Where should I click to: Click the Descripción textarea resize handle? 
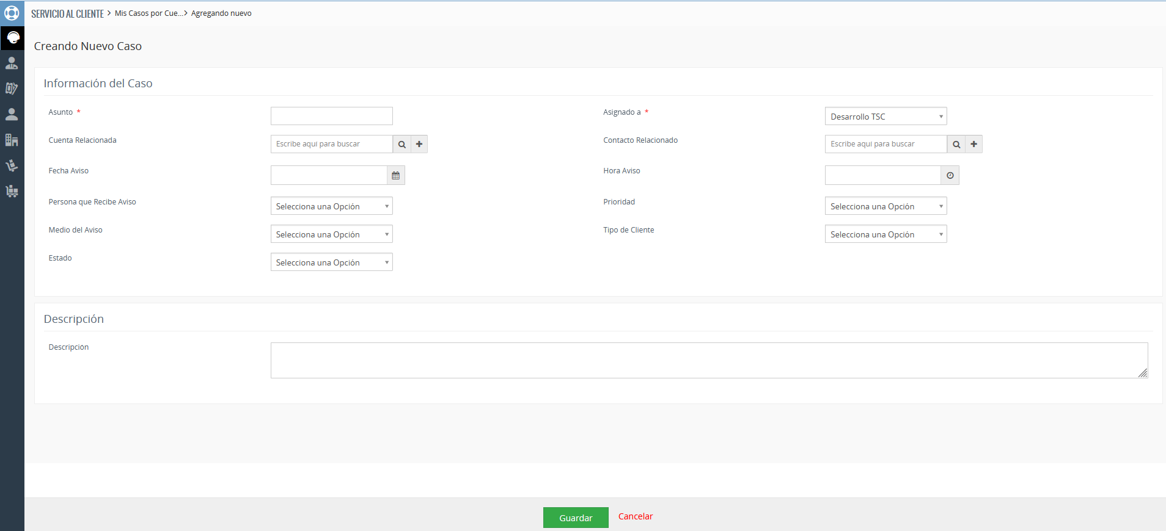[1143, 373]
